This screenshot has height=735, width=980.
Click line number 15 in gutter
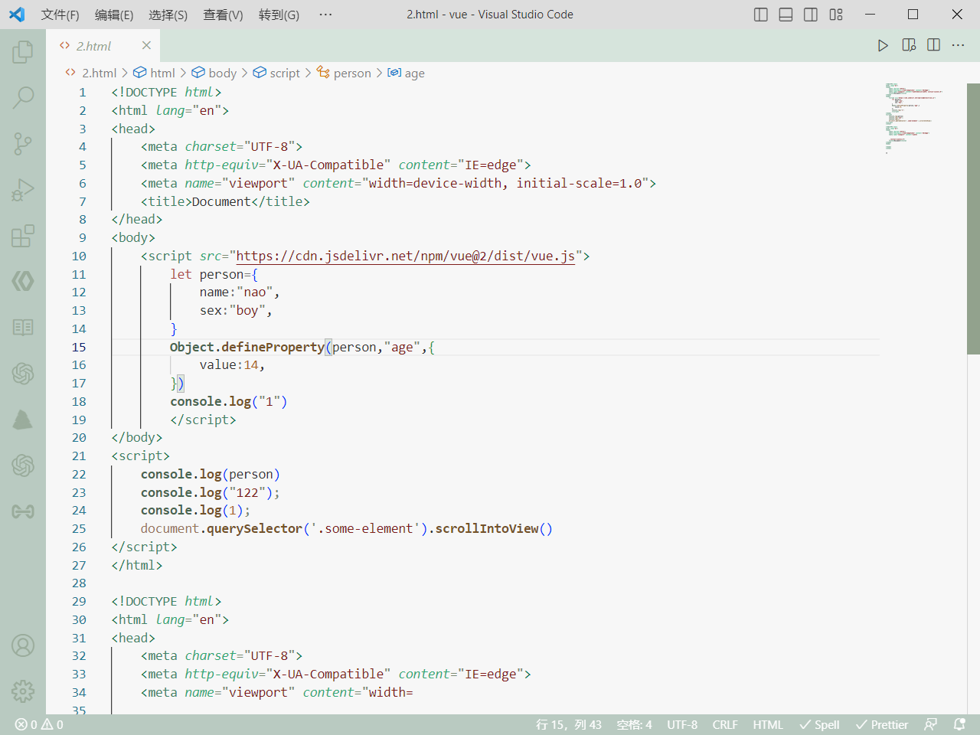[x=79, y=347]
